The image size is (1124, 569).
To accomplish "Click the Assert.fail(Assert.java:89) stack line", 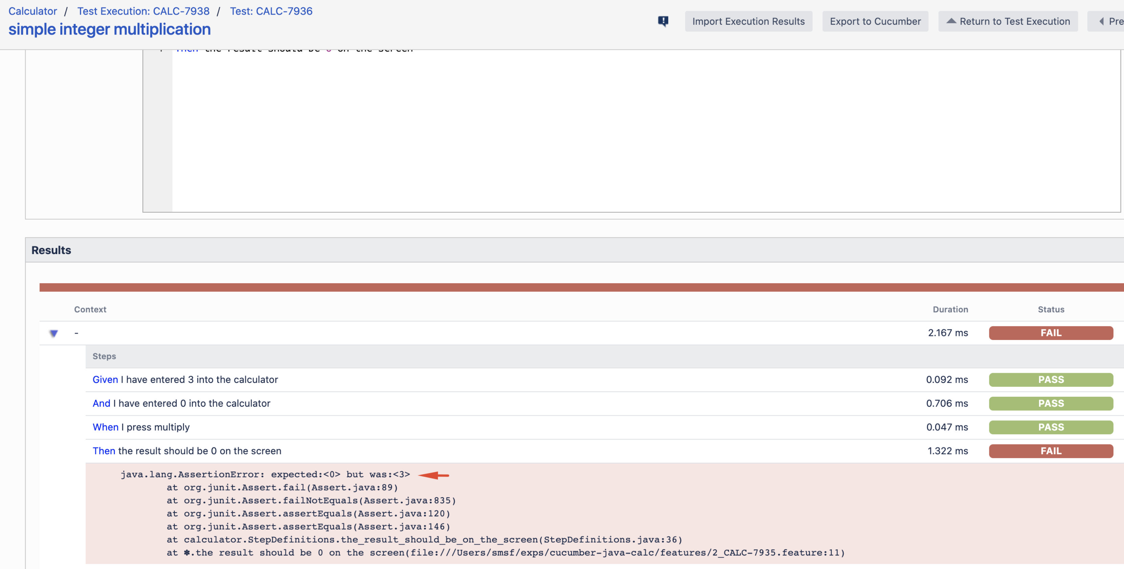I will click(x=282, y=487).
